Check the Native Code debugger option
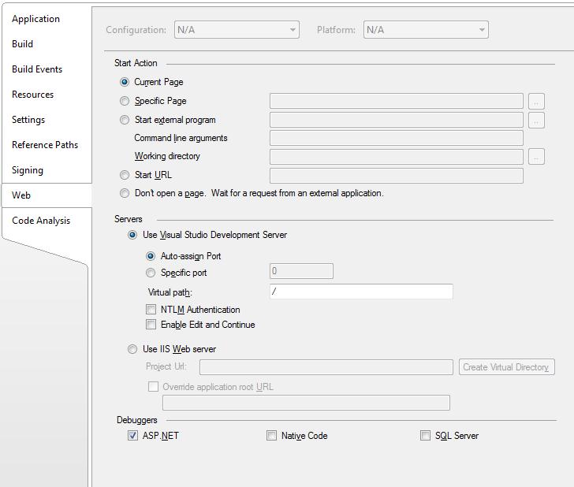This screenshot has height=487, width=574. pos(271,436)
